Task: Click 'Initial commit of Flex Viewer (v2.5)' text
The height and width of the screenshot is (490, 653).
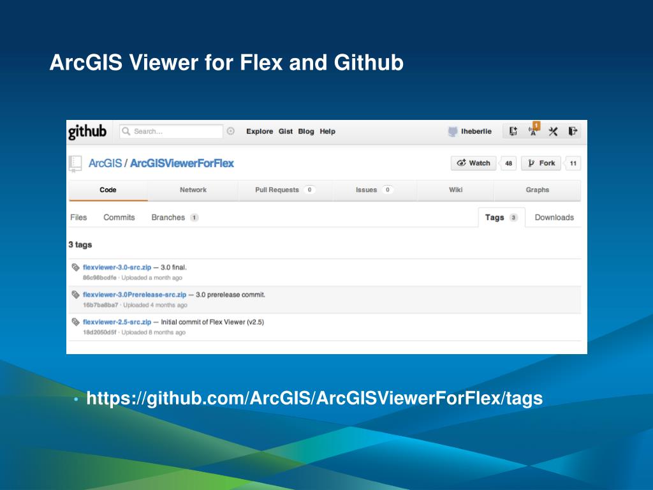Action: click(x=212, y=322)
